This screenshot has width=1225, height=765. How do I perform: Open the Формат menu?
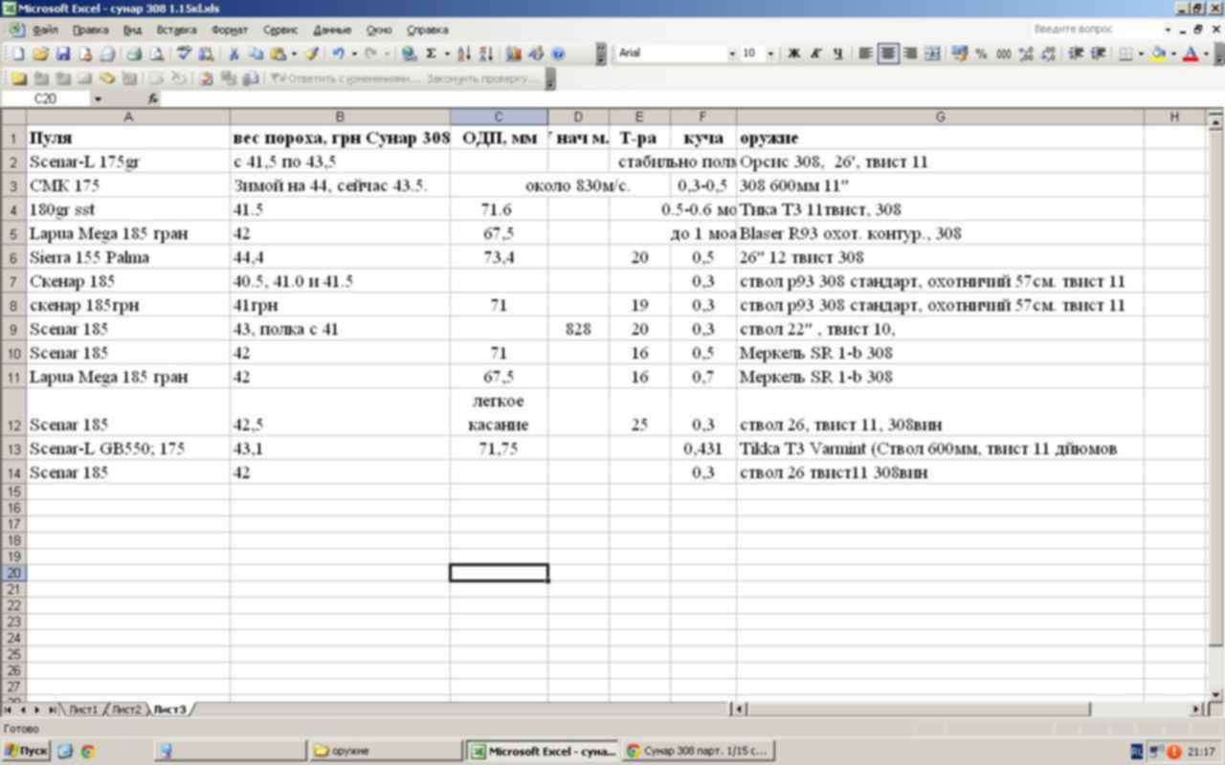(230, 30)
